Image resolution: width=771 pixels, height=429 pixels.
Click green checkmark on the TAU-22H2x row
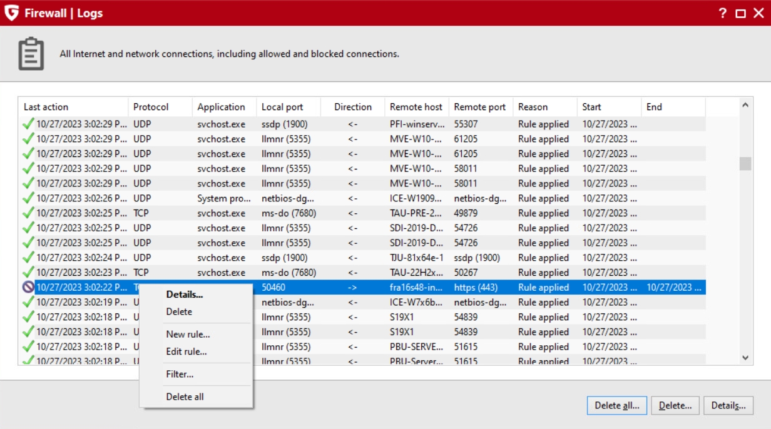click(28, 272)
